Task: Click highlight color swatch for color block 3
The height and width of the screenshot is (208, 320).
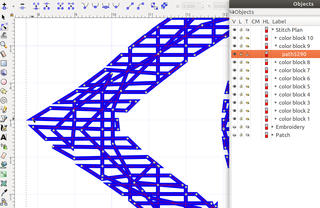Action: 266,103
